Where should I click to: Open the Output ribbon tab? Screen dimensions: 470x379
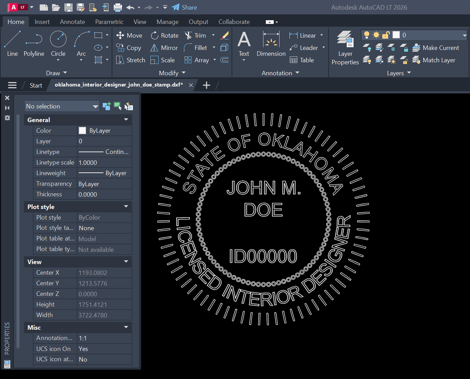pyautogui.click(x=198, y=22)
